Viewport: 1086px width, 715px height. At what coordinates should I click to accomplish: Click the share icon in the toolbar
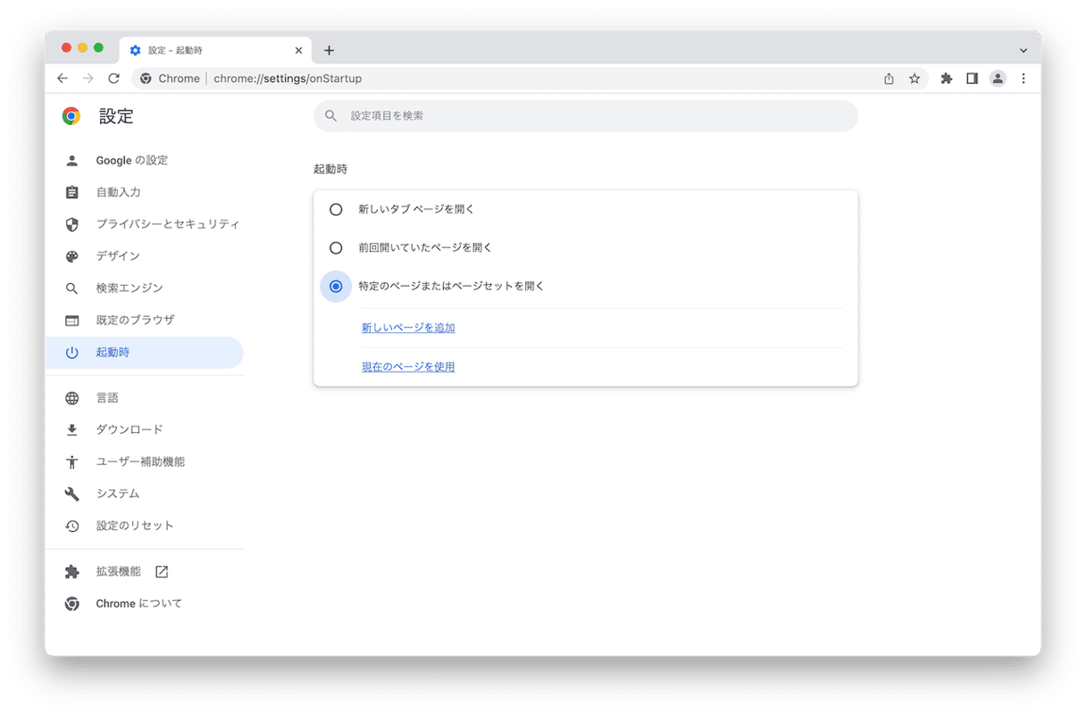click(x=888, y=79)
